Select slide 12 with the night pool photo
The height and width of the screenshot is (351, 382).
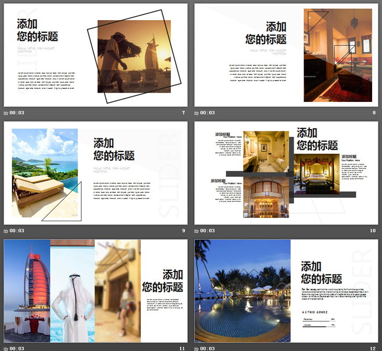286,291
